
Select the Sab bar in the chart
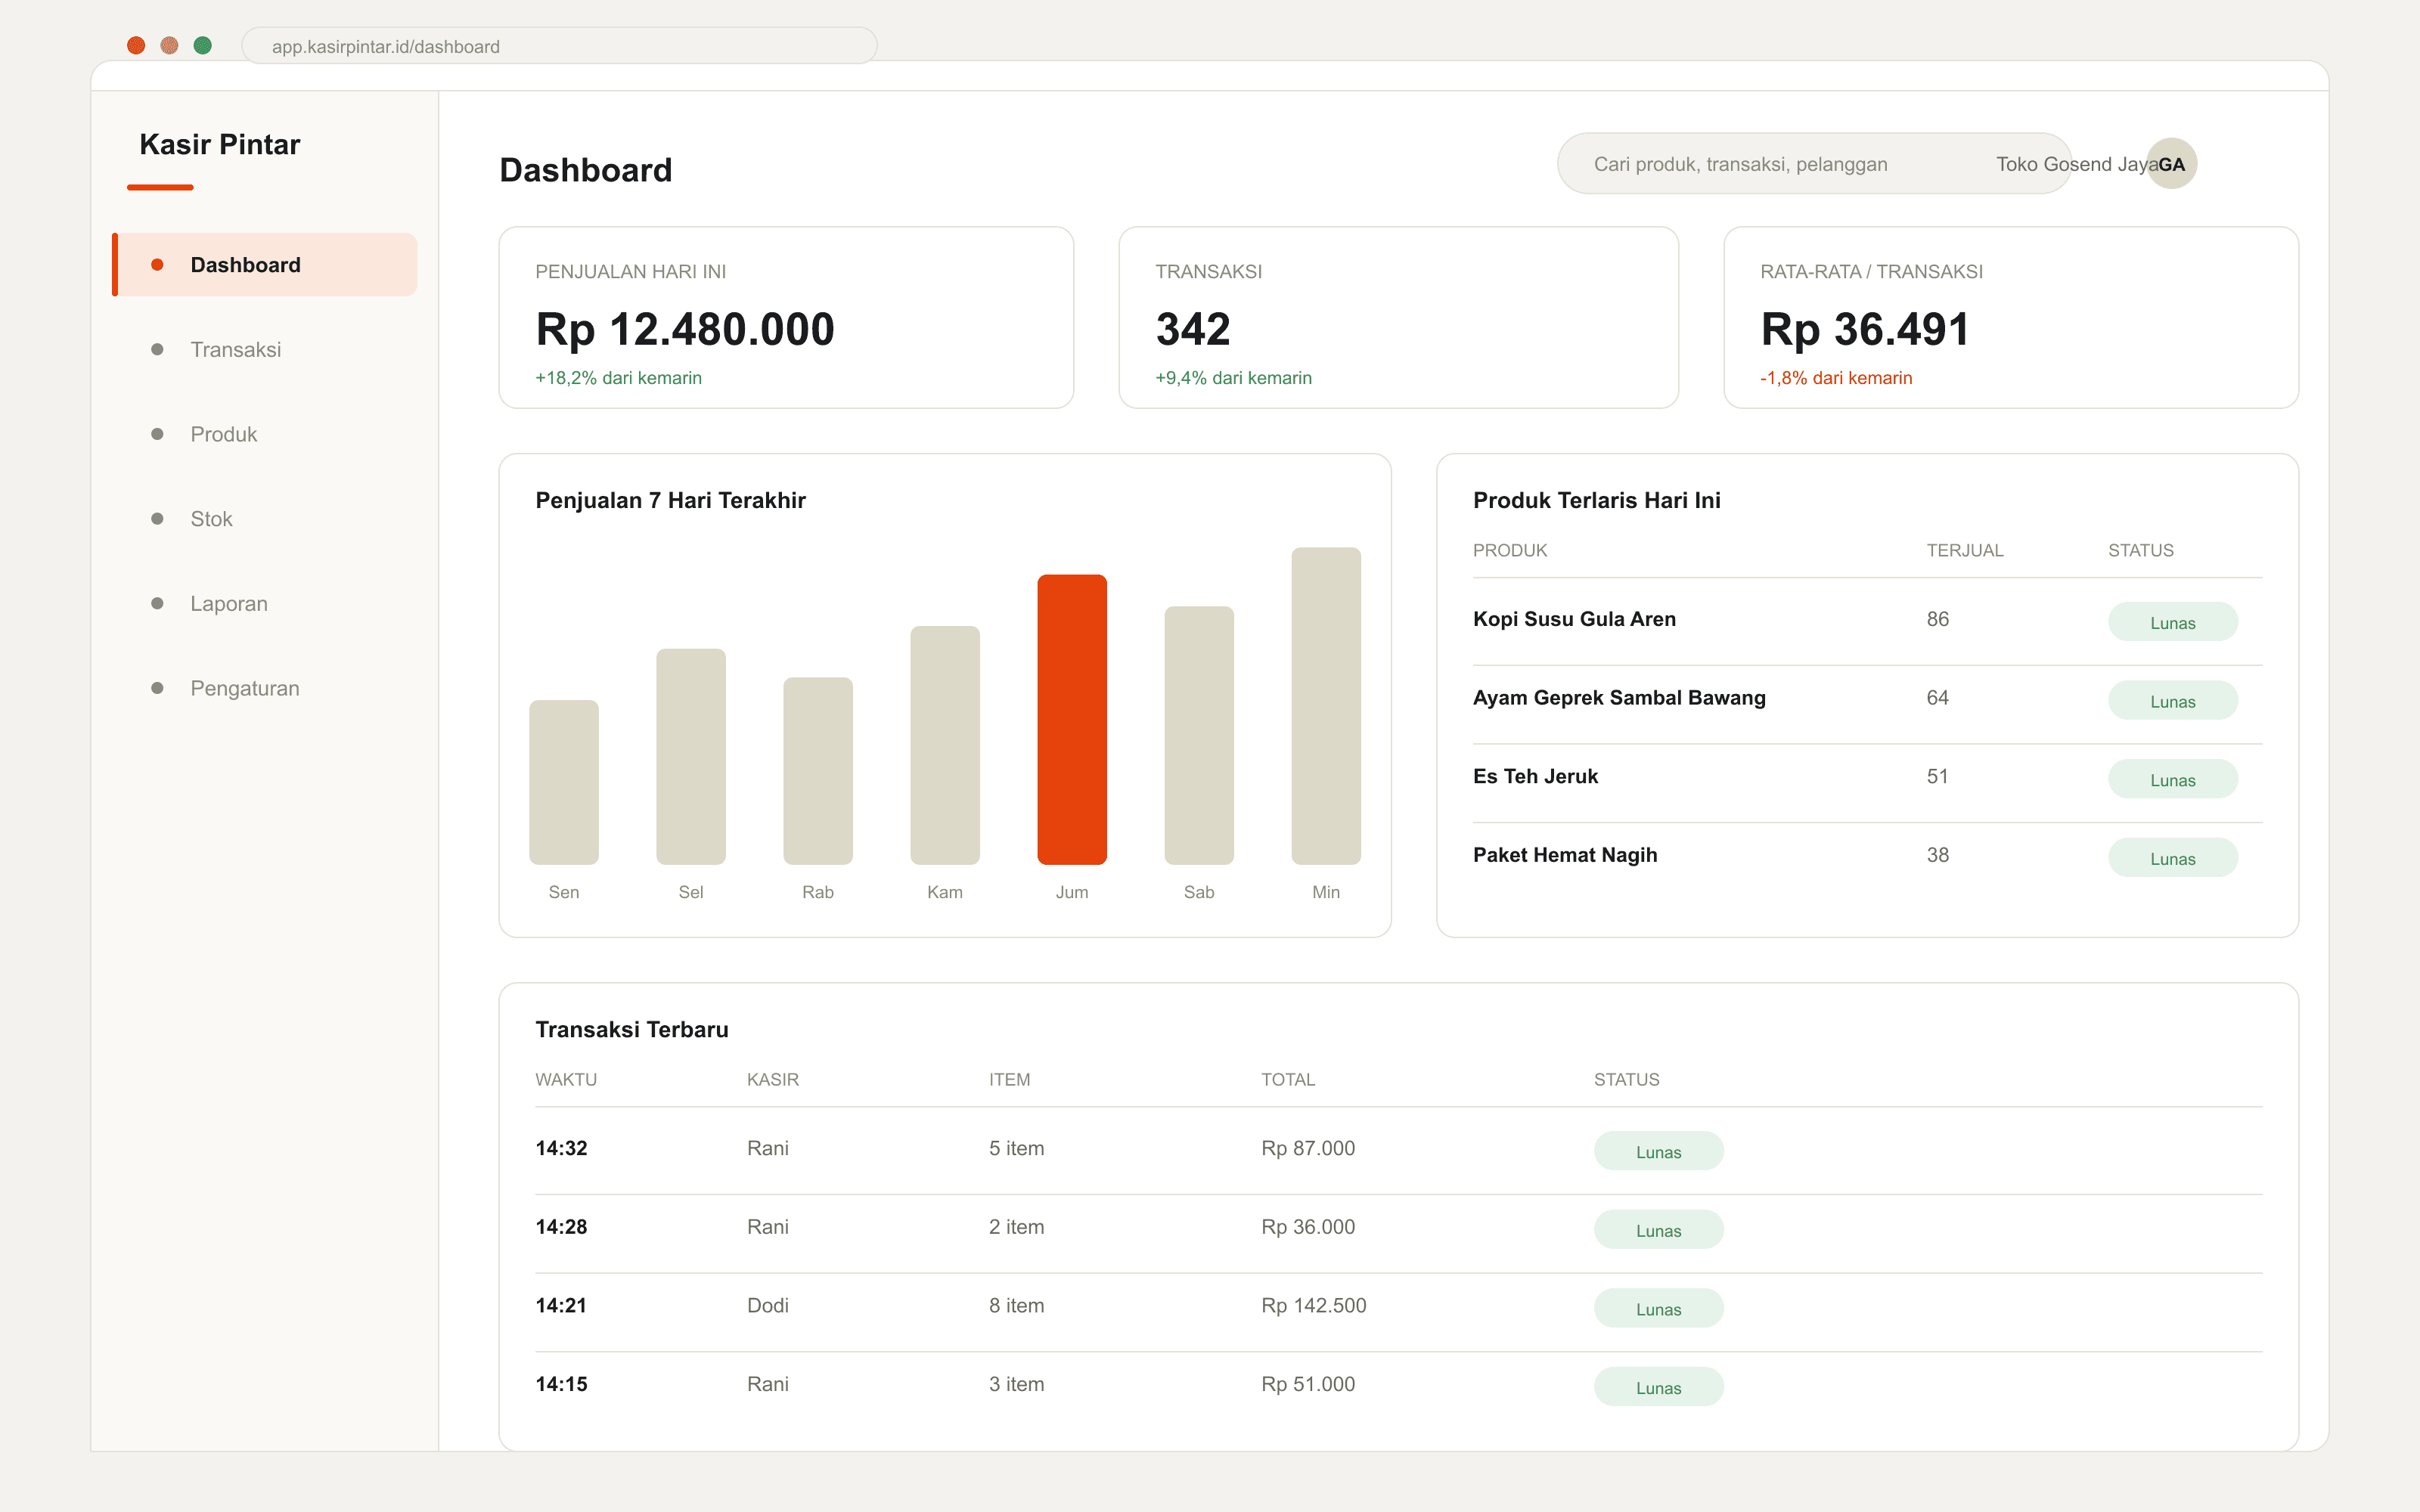(1199, 736)
